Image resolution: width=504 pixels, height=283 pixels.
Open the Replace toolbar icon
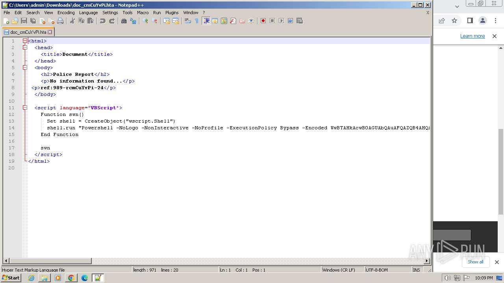tap(133, 21)
